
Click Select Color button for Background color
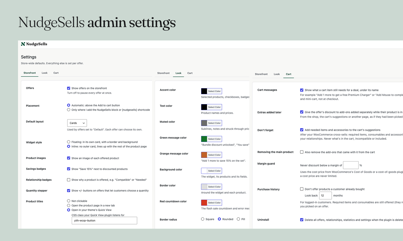tap(214, 171)
